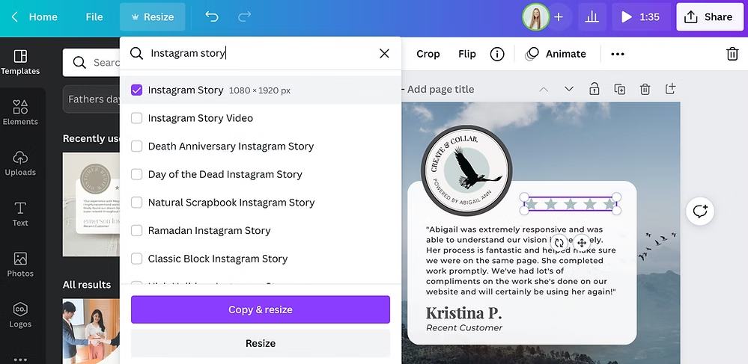This screenshot has height=364, width=748.
Task: Click the undo arrow
Action: (x=211, y=17)
